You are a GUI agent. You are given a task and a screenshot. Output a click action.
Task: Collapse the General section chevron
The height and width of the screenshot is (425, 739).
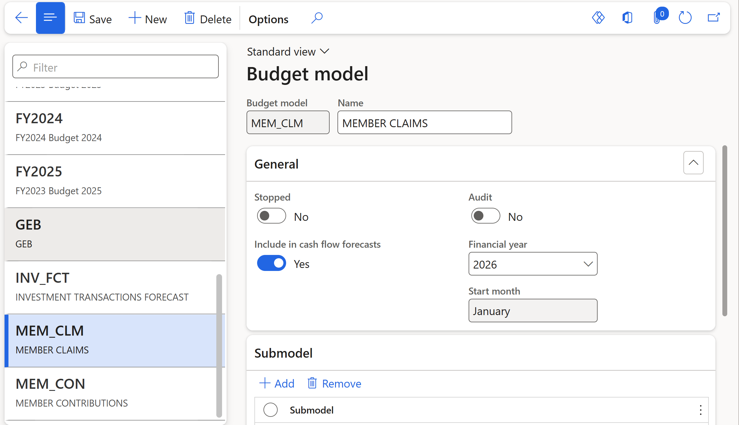[x=693, y=163]
